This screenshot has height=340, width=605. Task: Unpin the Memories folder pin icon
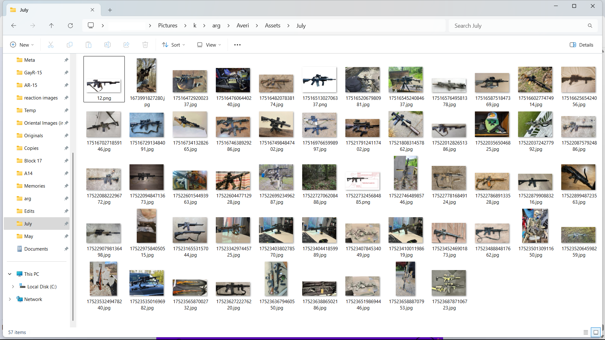(x=66, y=186)
